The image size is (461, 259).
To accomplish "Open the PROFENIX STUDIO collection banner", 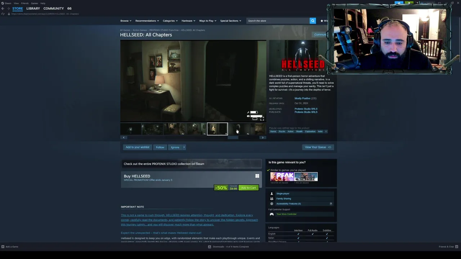I will pyautogui.click(x=191, y=164).
